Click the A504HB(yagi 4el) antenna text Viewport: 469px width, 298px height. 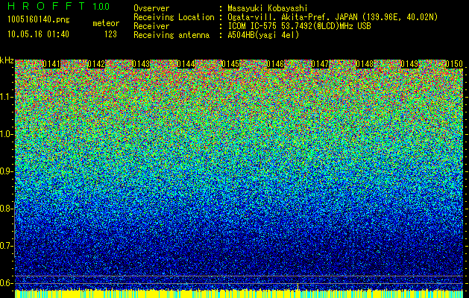(x=263, y=35)
